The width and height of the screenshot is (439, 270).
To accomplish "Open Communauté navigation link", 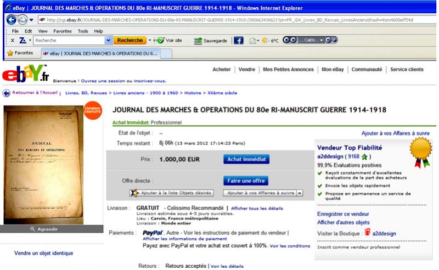I will pos(367,70).
